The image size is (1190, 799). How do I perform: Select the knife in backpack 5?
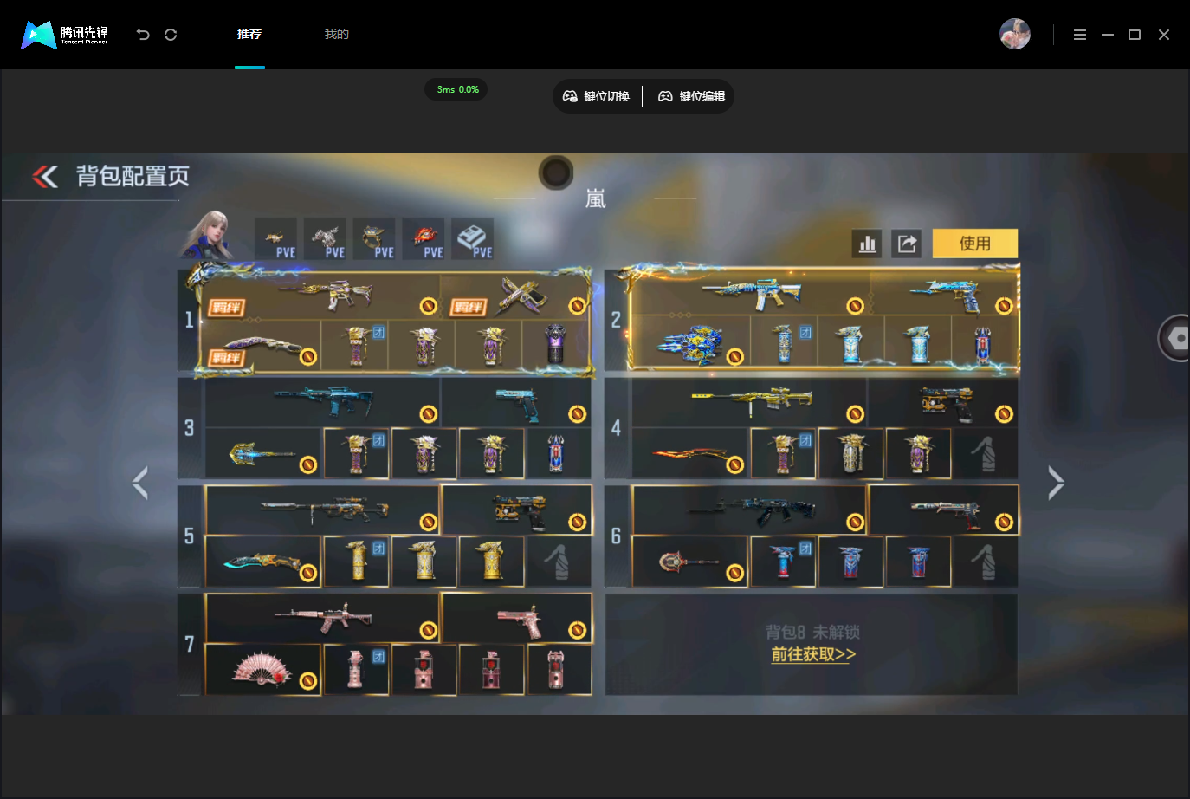tap(263, 562)
